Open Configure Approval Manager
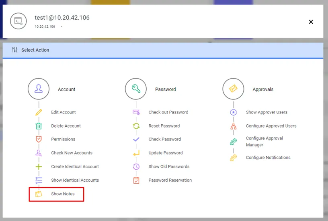The height and width of the screenshot is (221, 328). (264, 142)
